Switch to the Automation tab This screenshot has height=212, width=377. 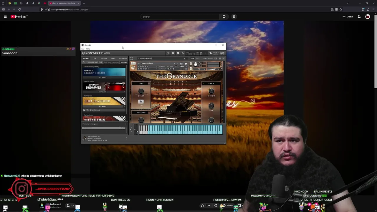(123, 58)
